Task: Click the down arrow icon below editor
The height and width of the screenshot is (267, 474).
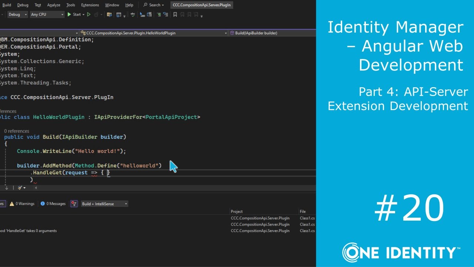Action: [6, 188]
